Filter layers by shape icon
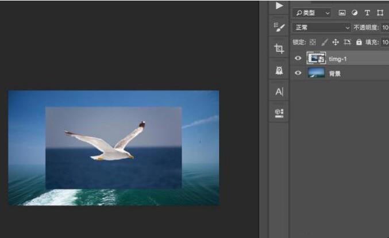Viewport: 389px width, 238px height. 380,13
